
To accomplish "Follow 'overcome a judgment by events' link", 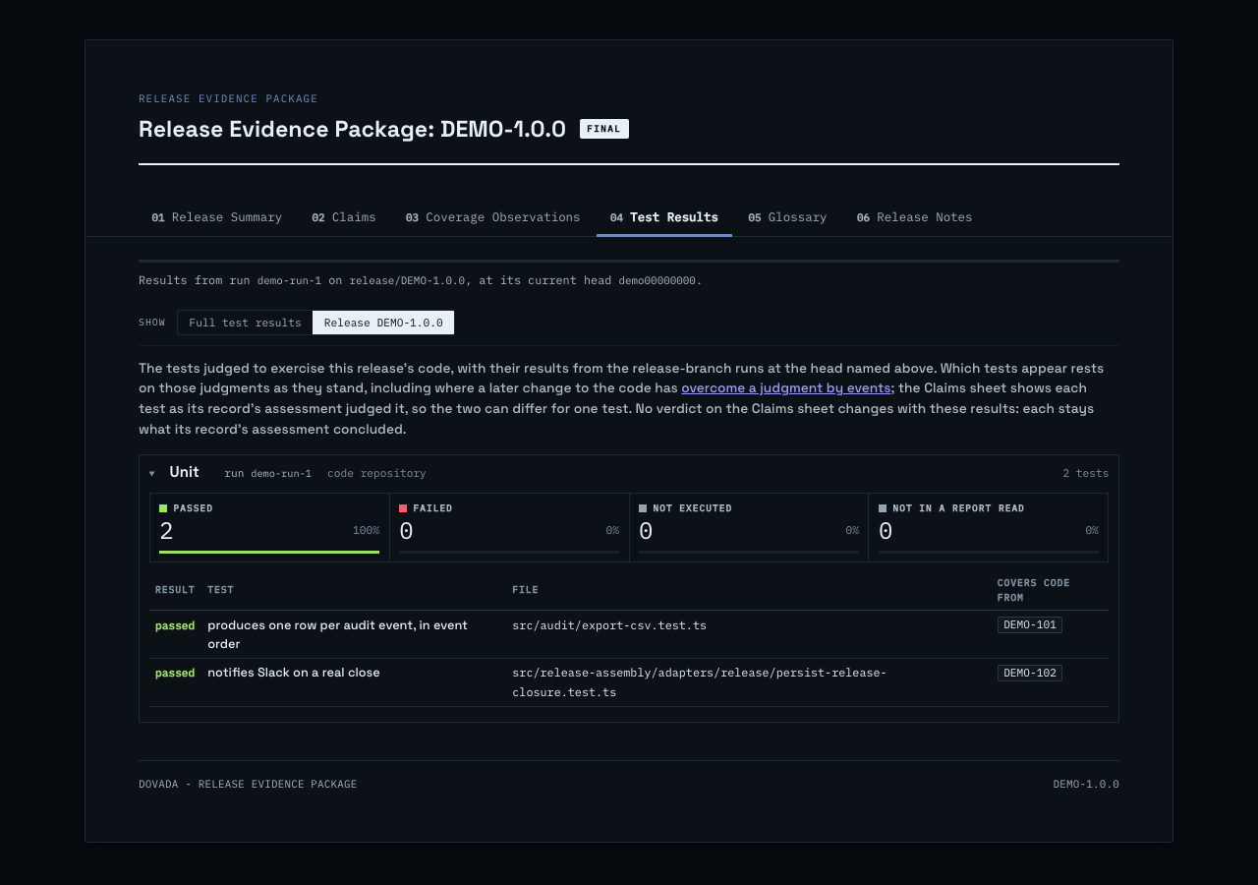I will pyautogui.click(x=786, y=388).
